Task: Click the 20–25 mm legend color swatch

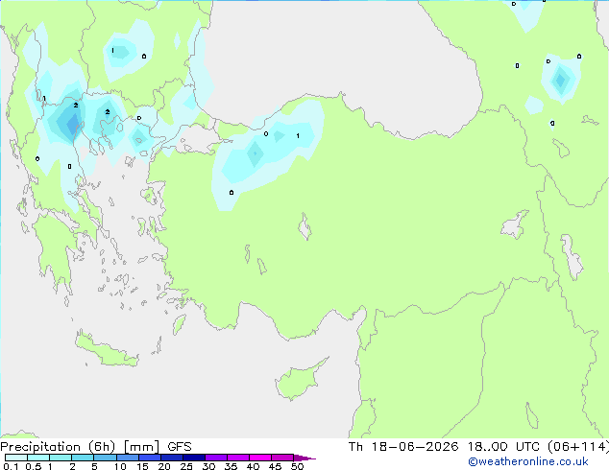Action: [x=171, y=458]
